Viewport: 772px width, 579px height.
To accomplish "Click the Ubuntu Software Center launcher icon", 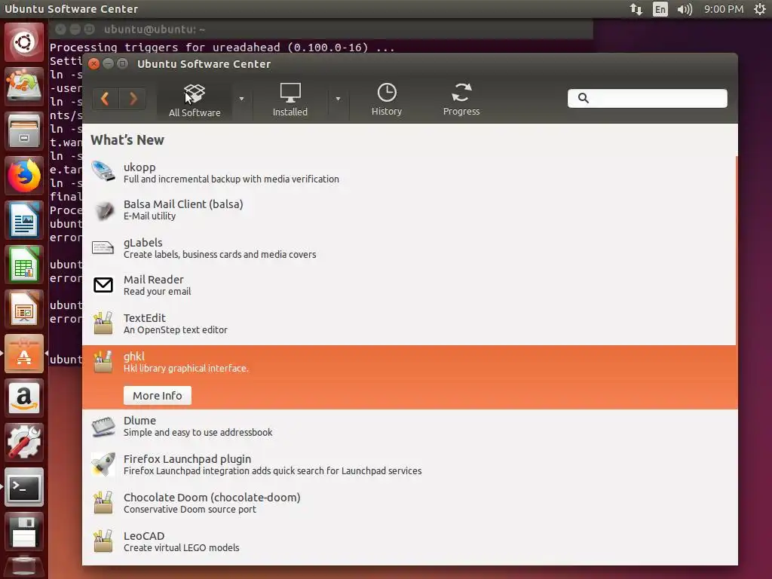I will tap(23, 354).
